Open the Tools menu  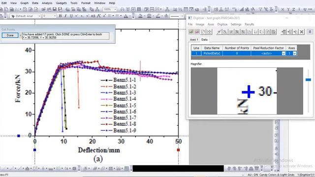click(x=74, y=3)
